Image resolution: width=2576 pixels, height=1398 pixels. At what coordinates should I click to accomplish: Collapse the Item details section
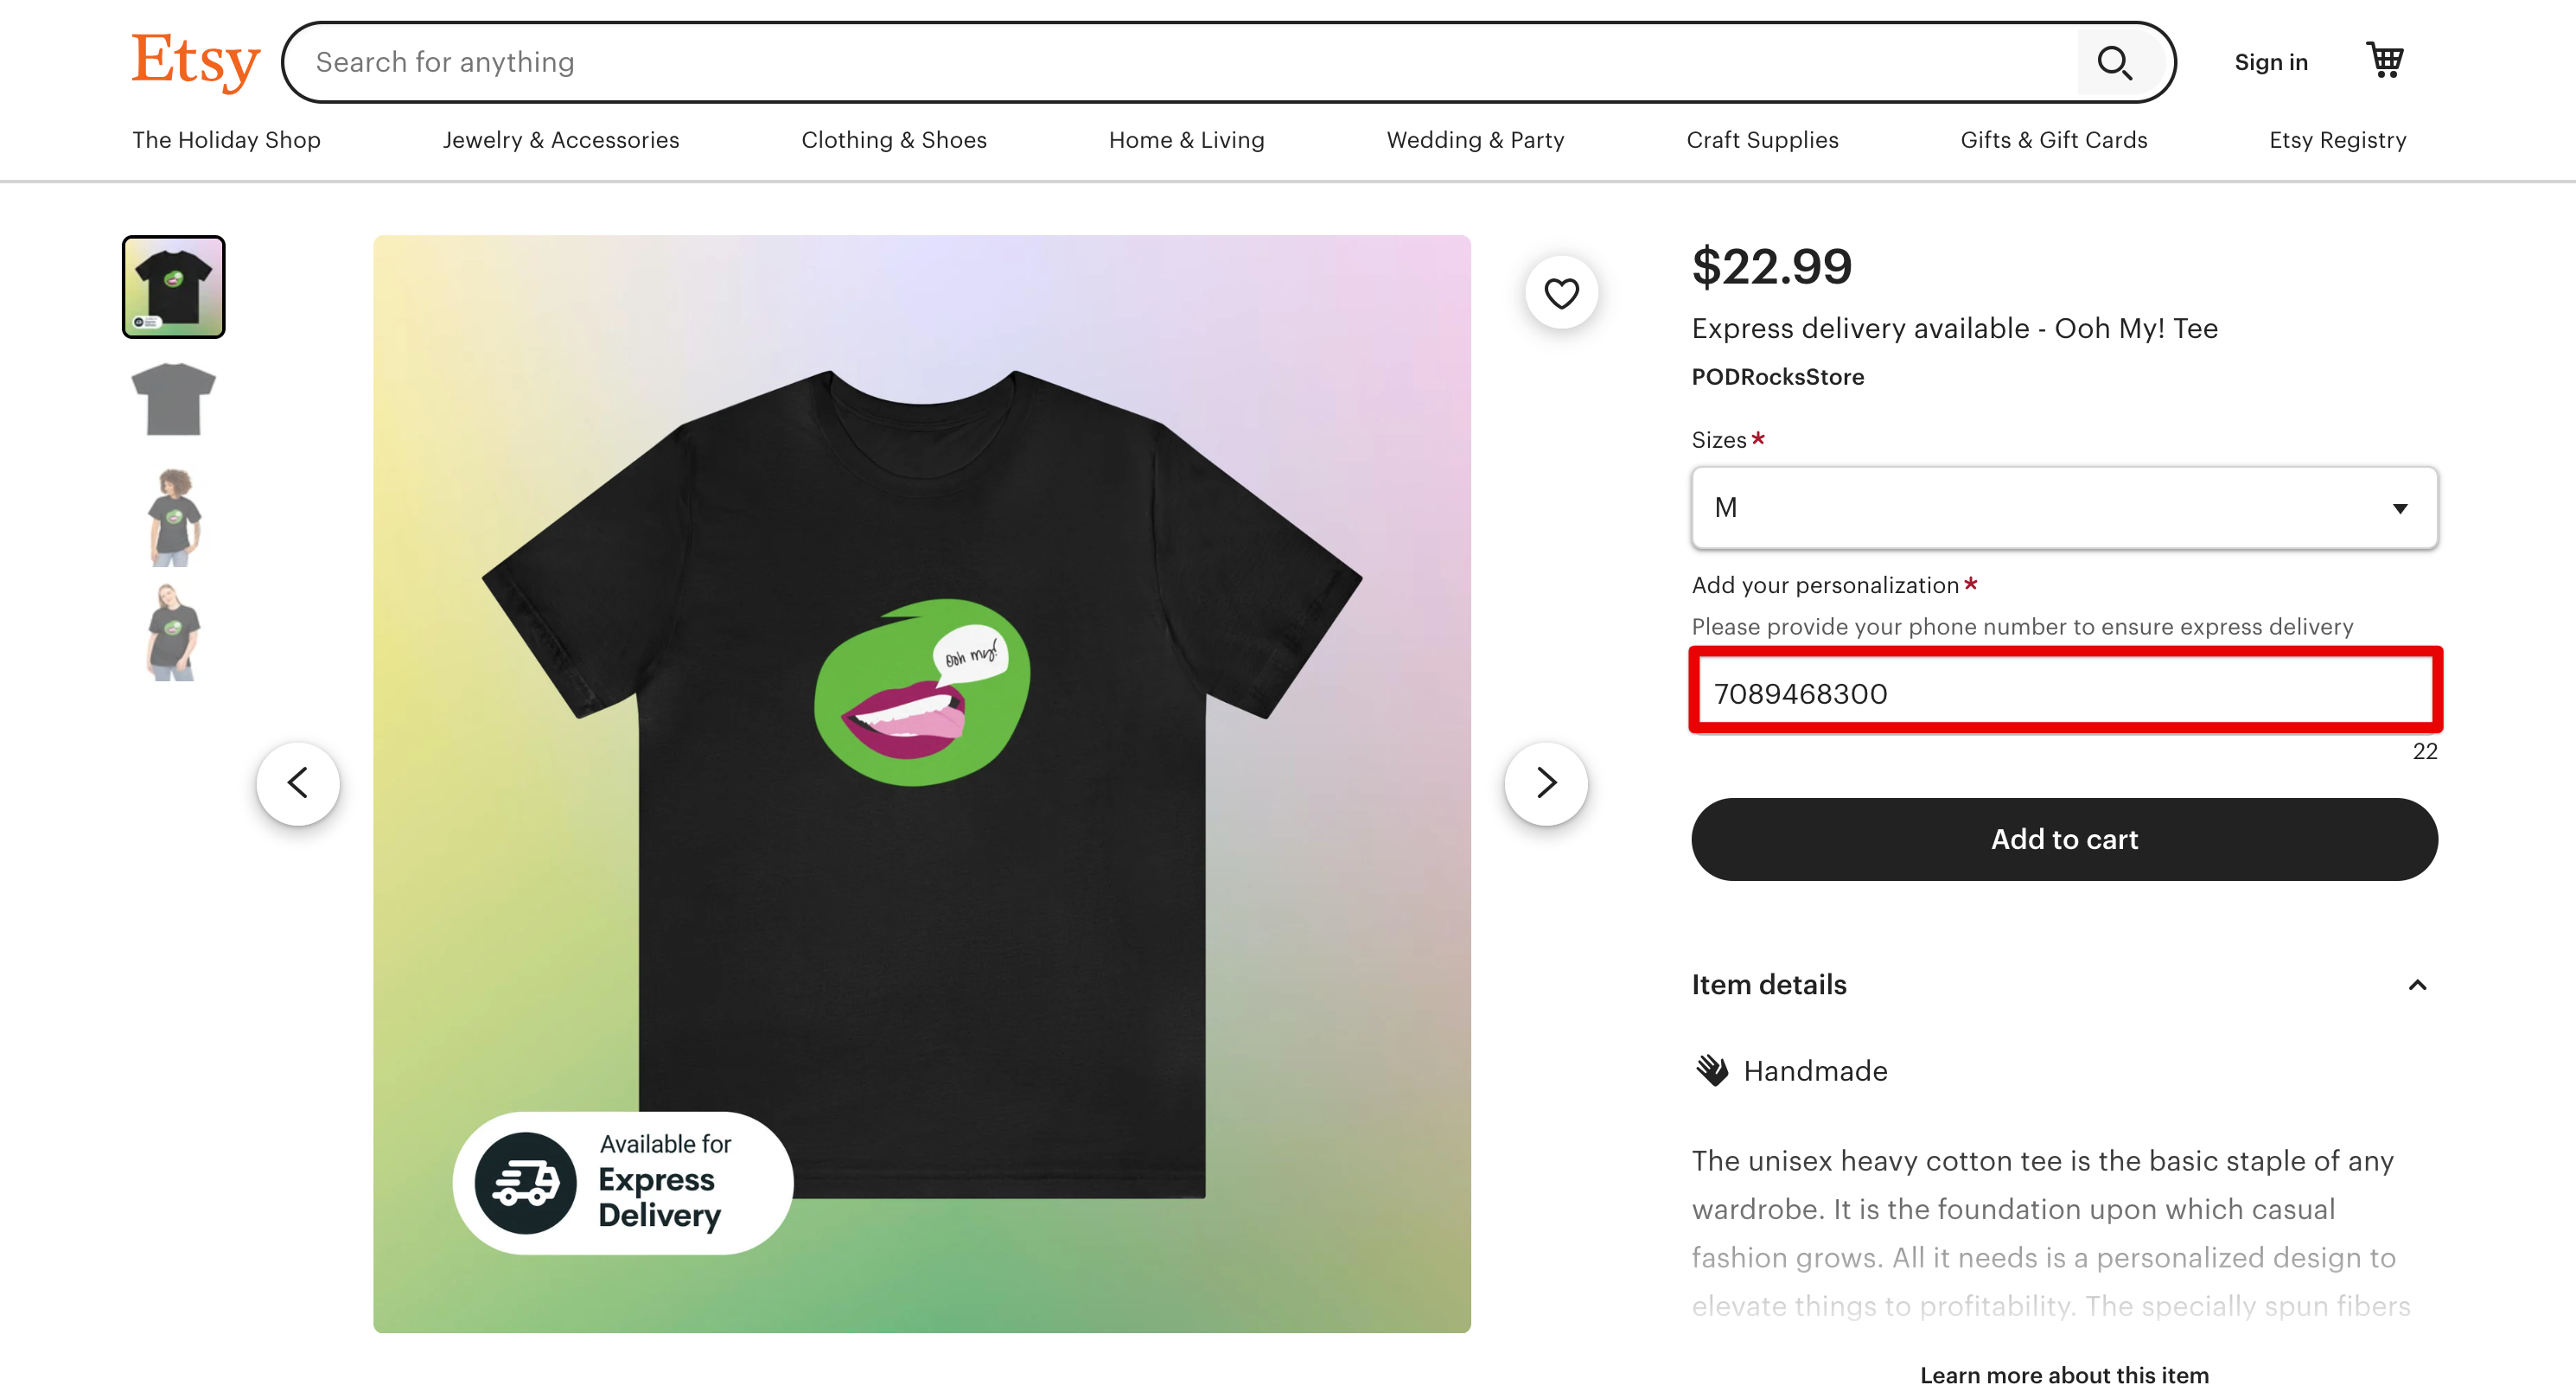point(2417,985)
